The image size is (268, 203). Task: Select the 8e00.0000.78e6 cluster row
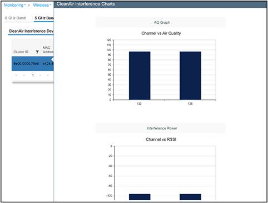click(x=33, y=64)
